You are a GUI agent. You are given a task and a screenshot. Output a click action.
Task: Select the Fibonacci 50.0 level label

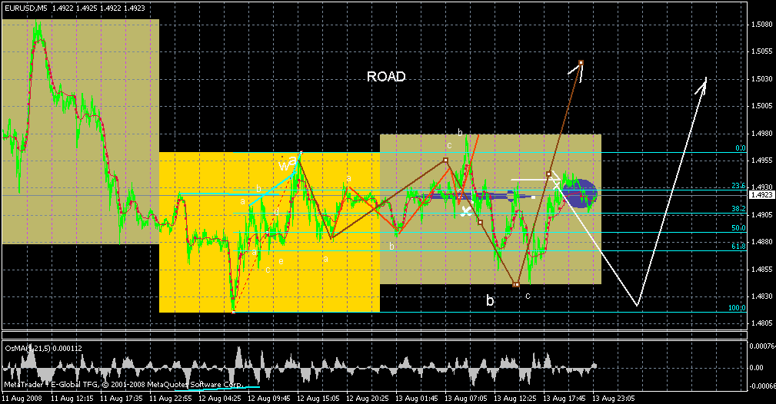tap(739, 228)
